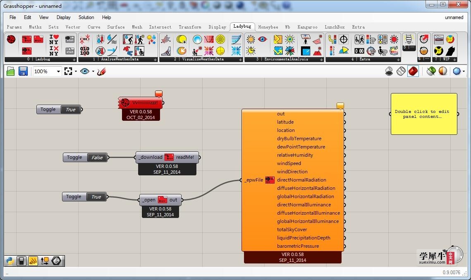
Task: Pick the 010 100 binary icon
Action: click(x=85, y=50)
